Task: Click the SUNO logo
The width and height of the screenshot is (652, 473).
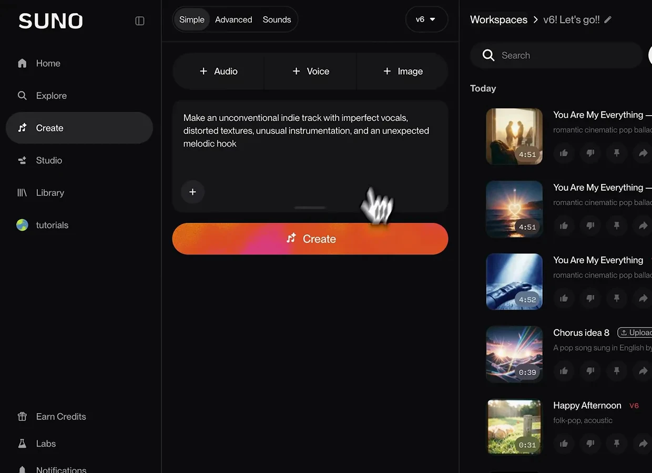Action: pos(51,21)
